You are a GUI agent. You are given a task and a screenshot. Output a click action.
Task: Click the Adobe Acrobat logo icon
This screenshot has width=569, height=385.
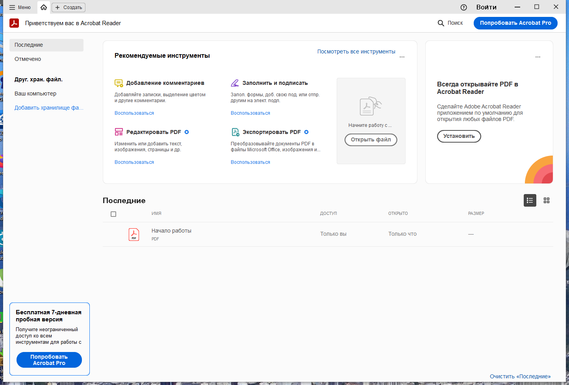14,23
